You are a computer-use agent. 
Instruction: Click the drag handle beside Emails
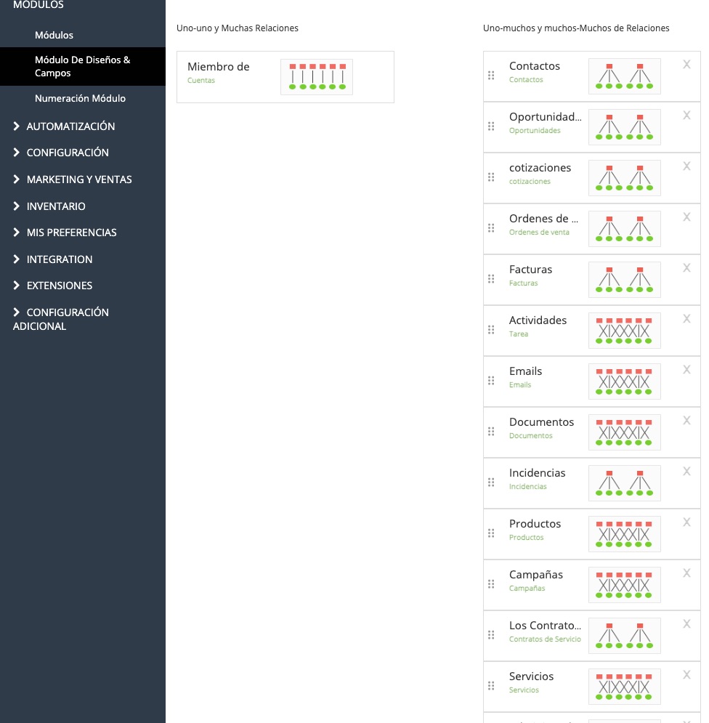[491, 381]
